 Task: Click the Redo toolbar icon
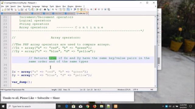click(41, 9)
